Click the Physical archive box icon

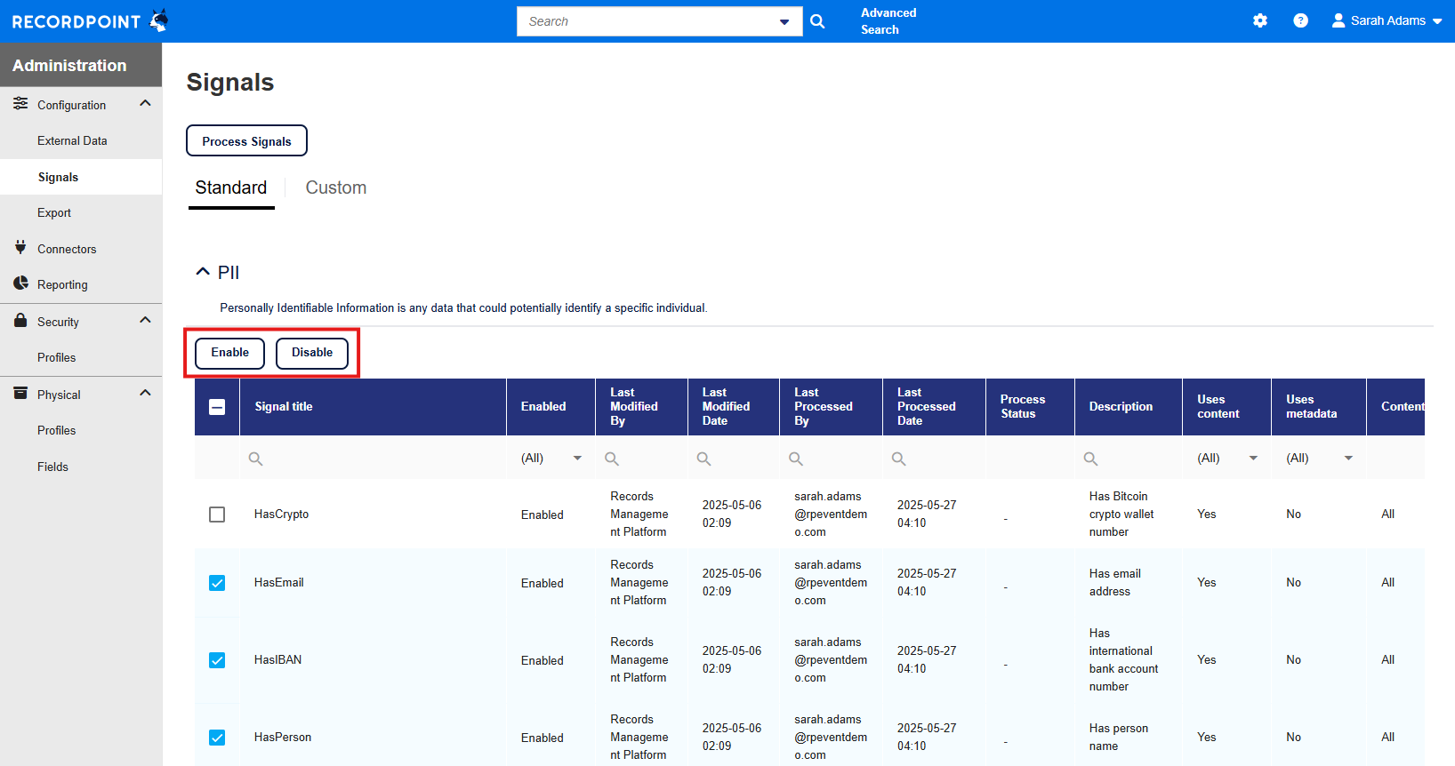tap(20, 394)
